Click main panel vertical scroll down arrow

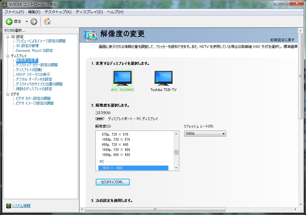tap(301, 205)
